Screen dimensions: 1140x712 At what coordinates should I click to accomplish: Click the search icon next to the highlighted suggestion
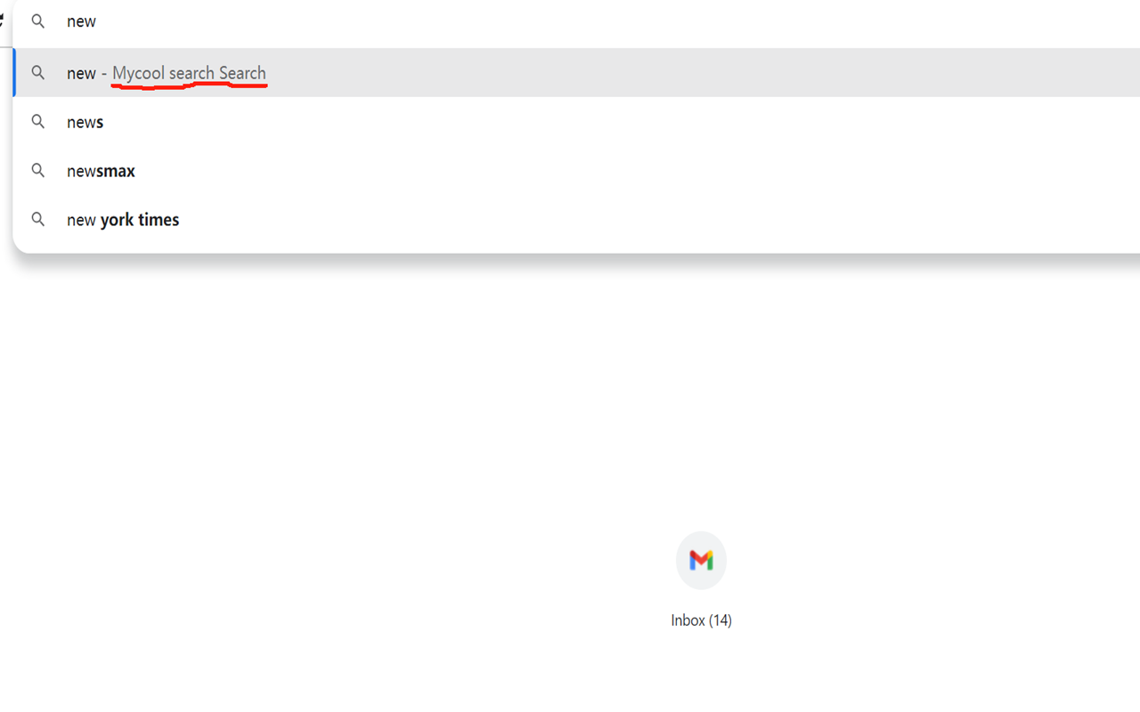[37, 72]
